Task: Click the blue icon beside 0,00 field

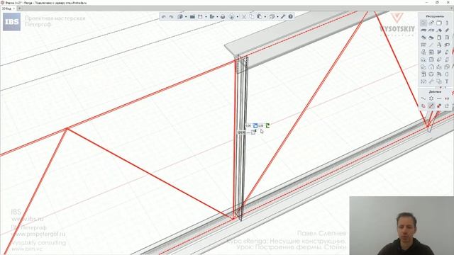Action: pyautogui.click(x=255, y=126)
